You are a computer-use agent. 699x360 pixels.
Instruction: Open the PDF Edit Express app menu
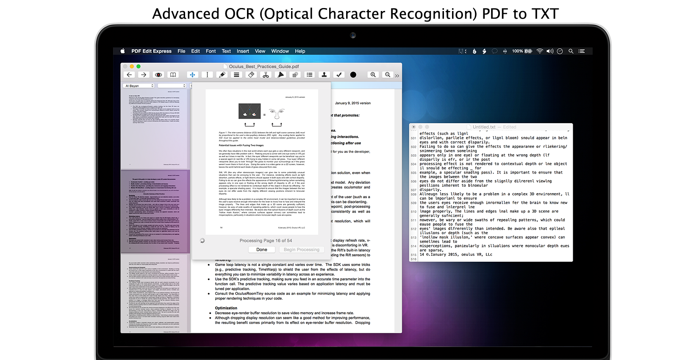coord(151,51)
